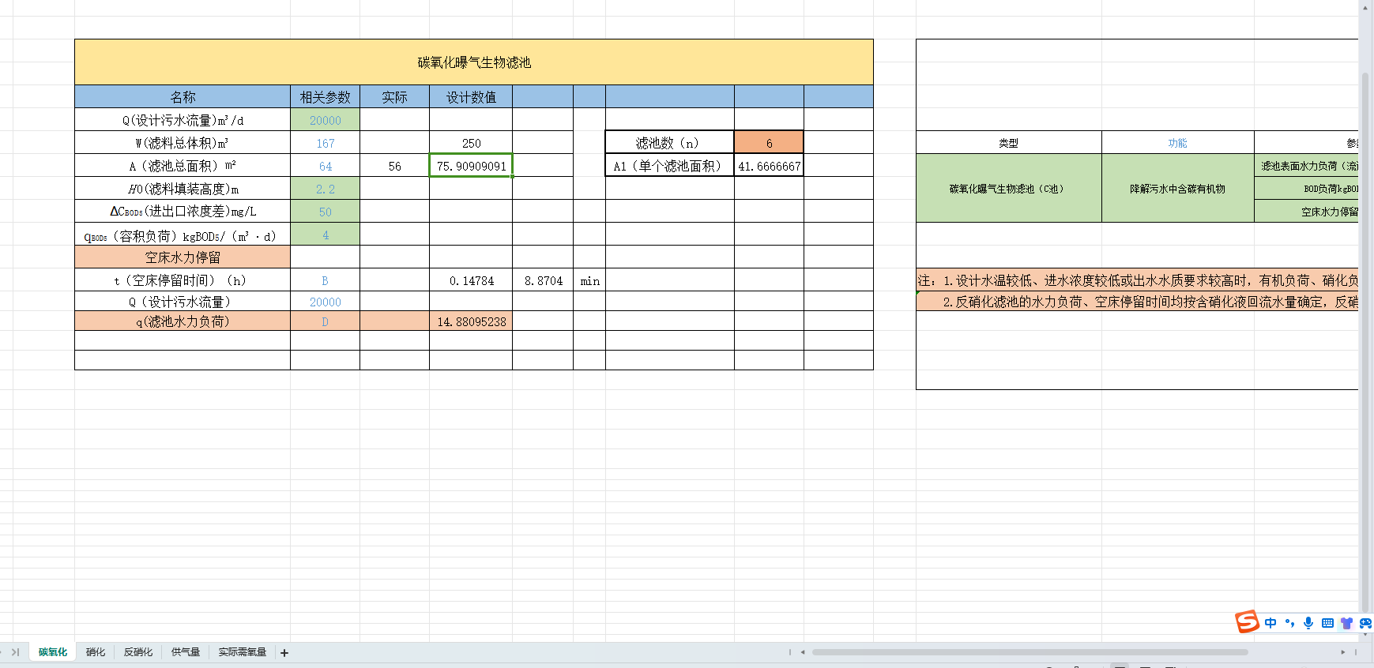Click the 碳氧化曝气生物滤池（C池）green cell

pos(1009,189)
